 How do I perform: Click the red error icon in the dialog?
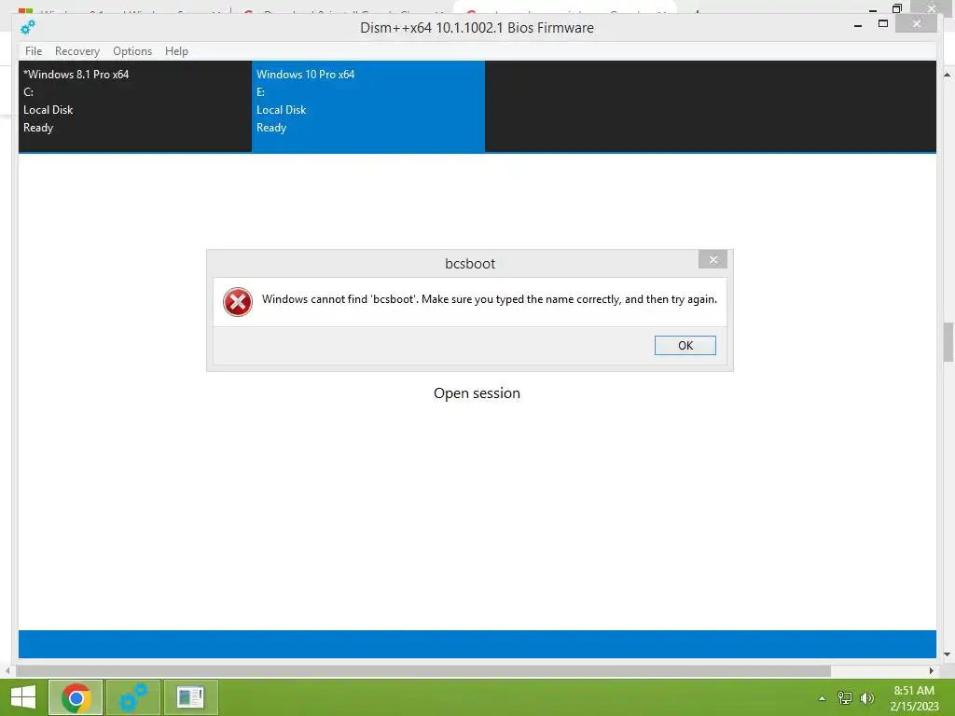coord(238,302)
